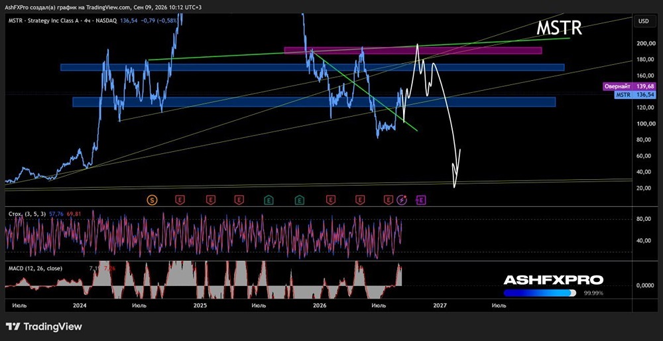Click the Овернайт 139,68 price label

(x=629, y=86)
